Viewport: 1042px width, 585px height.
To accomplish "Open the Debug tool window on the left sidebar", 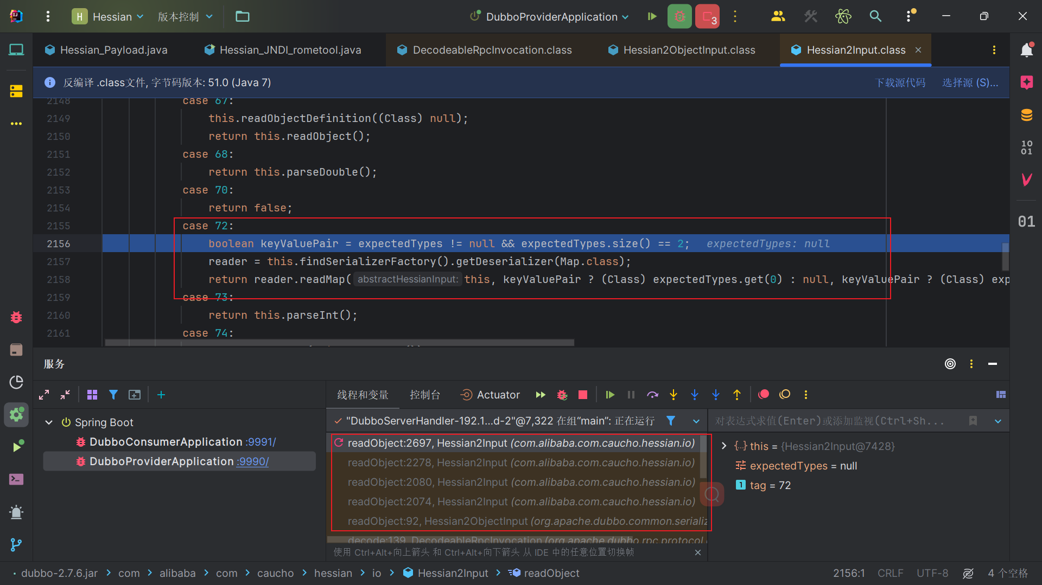I will pyautogui.click(x=16, y=317).
